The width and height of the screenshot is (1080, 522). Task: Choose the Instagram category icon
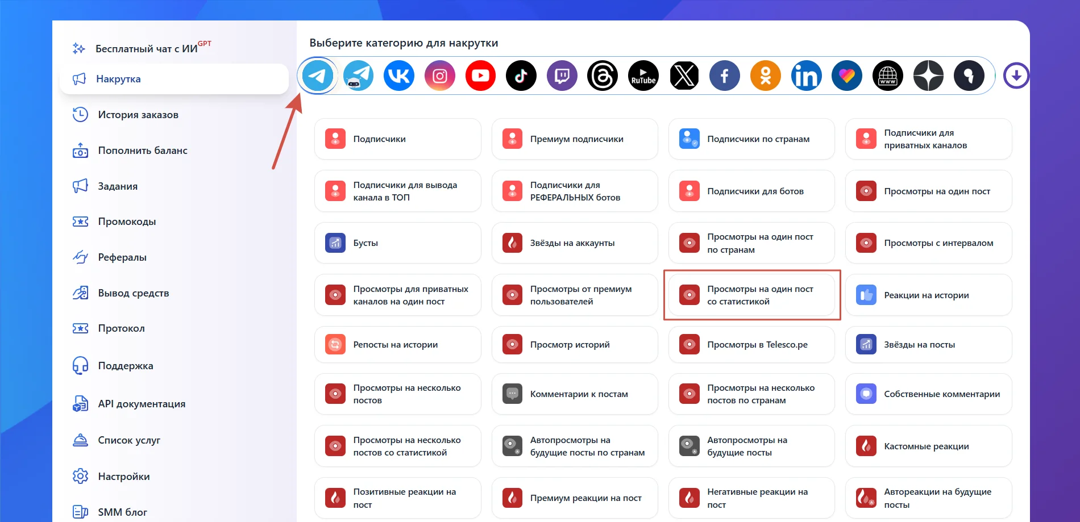click(x=440, y=76)
